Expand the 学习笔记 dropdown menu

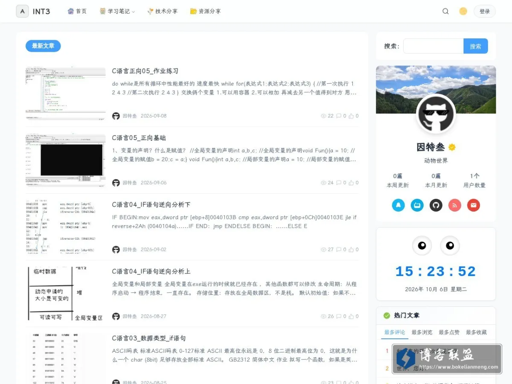pyautogui.click(x=117, y=12)
